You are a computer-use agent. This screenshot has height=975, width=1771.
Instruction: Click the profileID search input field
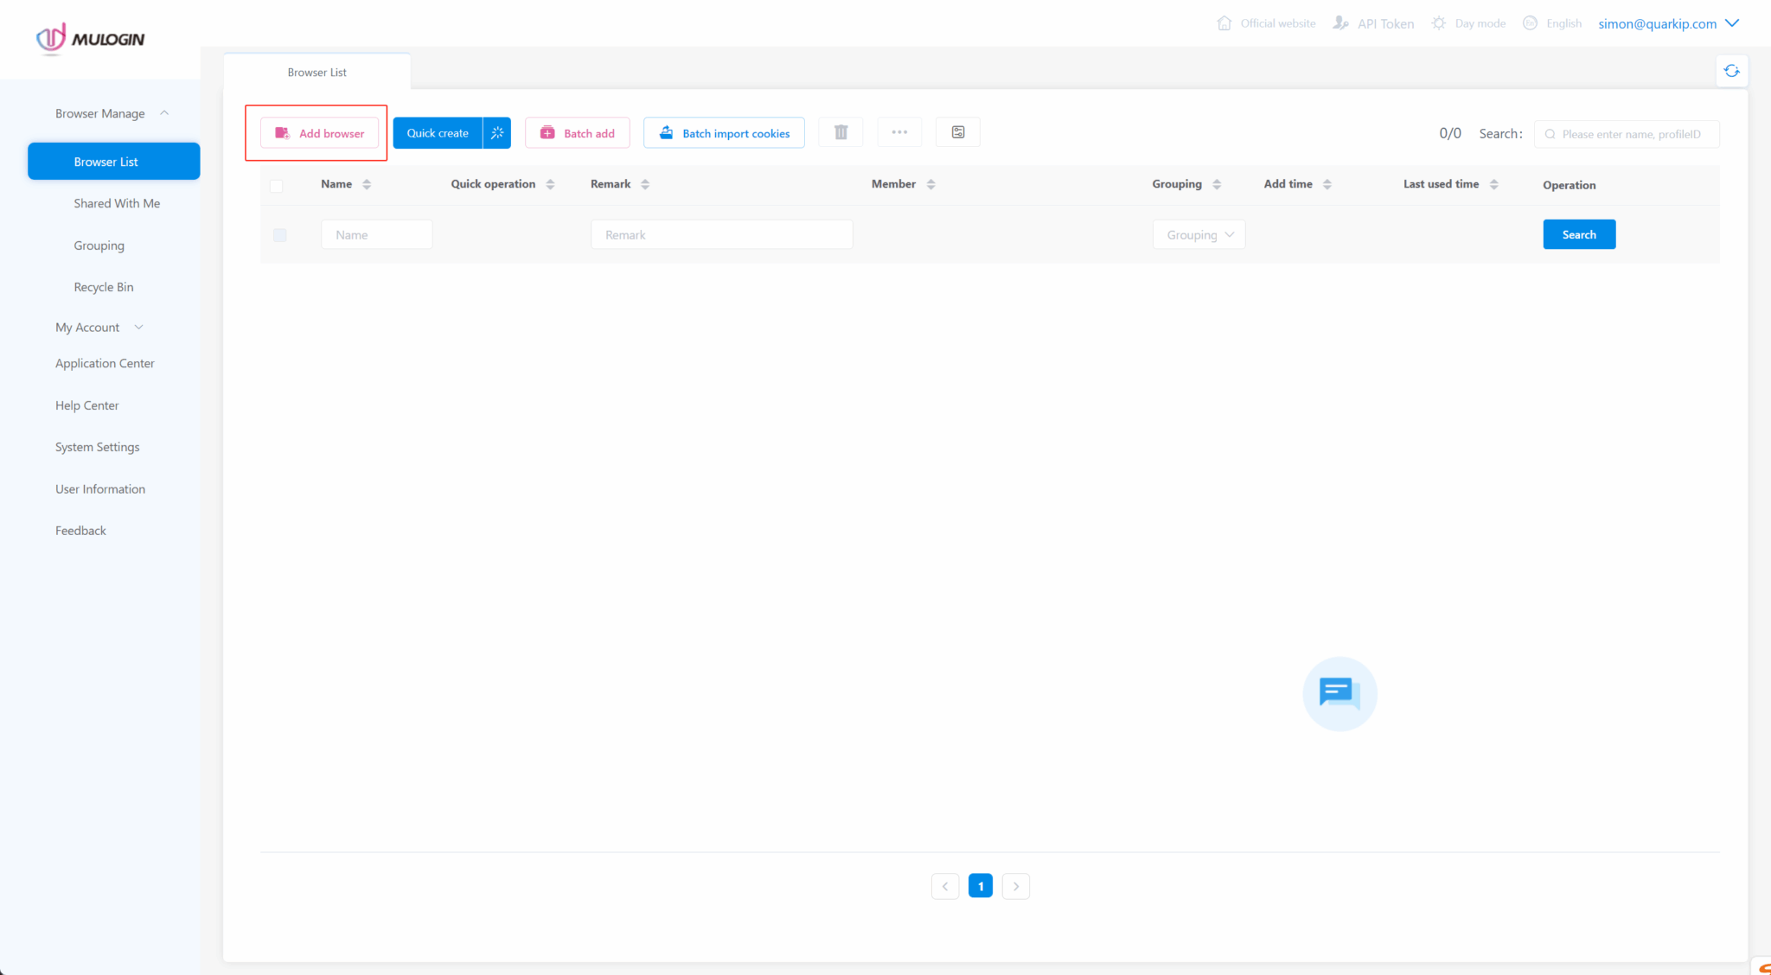pyautogui.click(x=1626, y=134)
